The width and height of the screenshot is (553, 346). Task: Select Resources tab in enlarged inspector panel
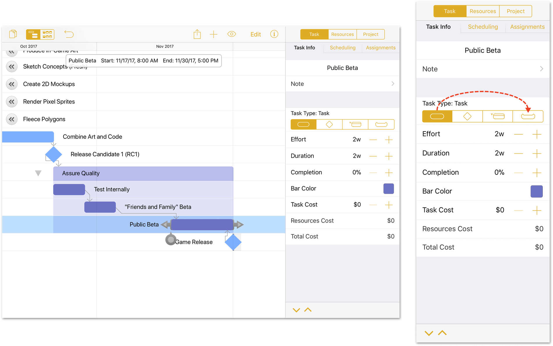483,11
